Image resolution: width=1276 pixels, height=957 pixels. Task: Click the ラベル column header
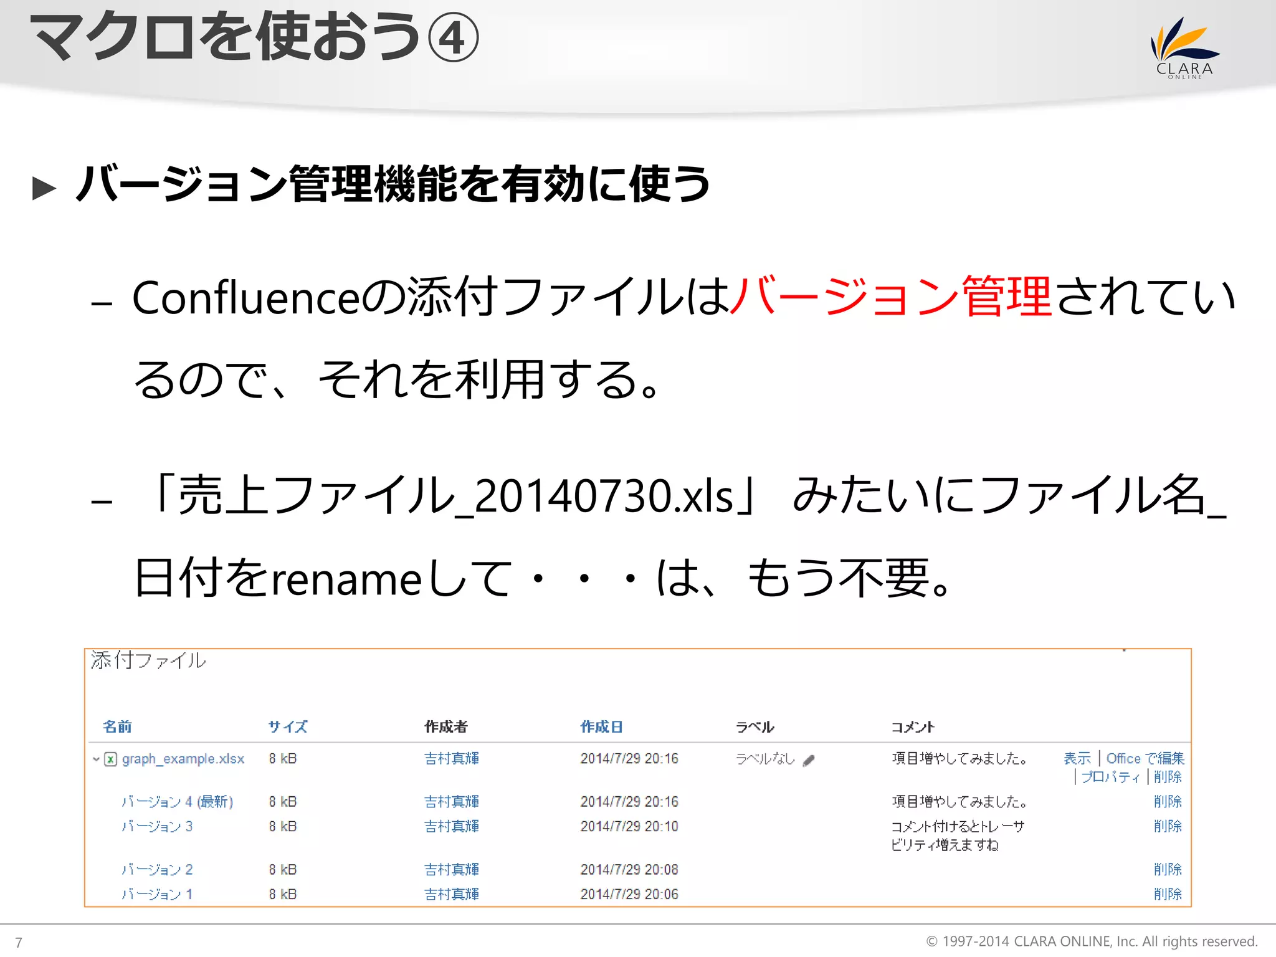[x=755, y=726]
